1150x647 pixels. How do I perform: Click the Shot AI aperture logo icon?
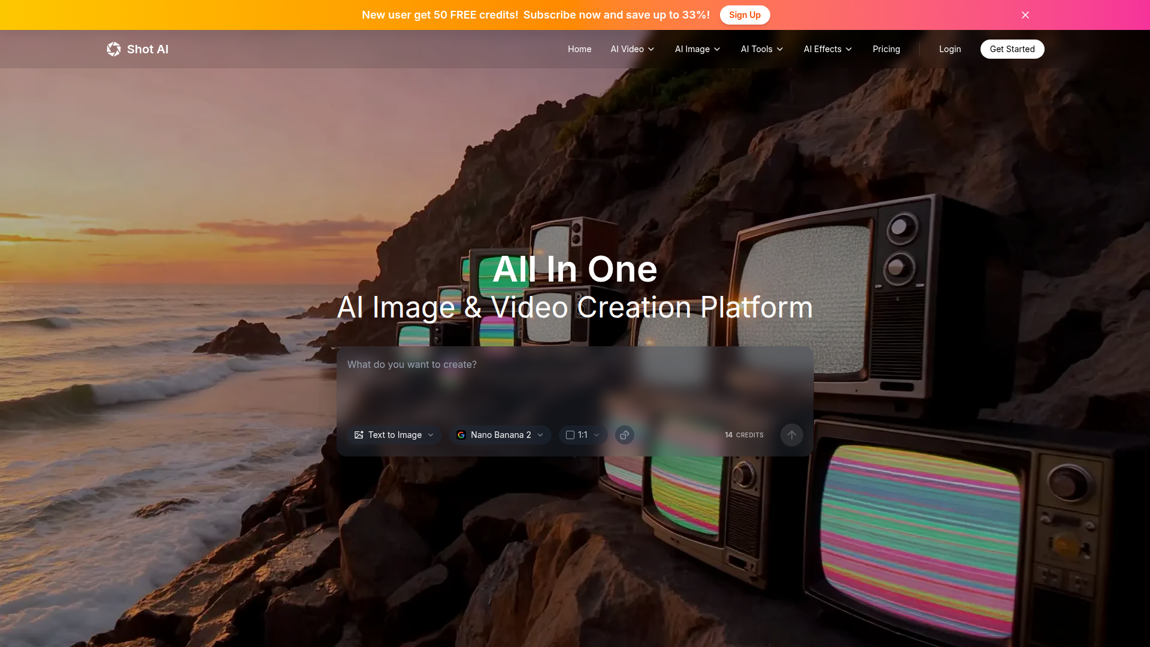click(x=114, y=49)
